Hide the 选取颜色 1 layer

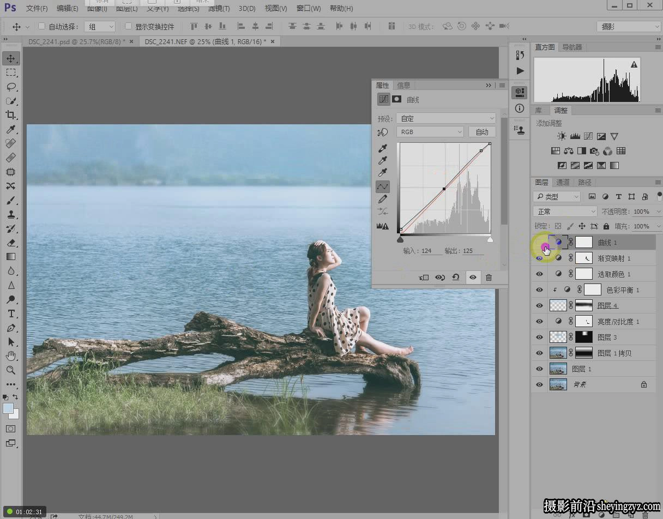pos(540,274)
